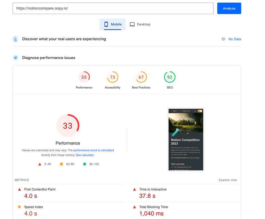Click the Accessibility label
Screen dimensions: 265x219
(113, 87)
